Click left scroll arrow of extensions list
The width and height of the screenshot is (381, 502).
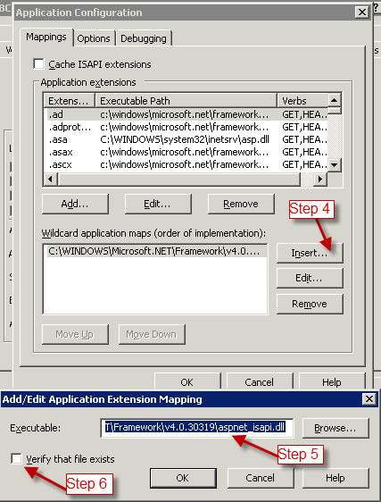tap(50, 179)
